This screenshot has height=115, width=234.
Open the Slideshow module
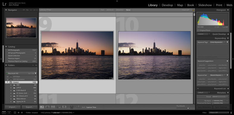205,5
